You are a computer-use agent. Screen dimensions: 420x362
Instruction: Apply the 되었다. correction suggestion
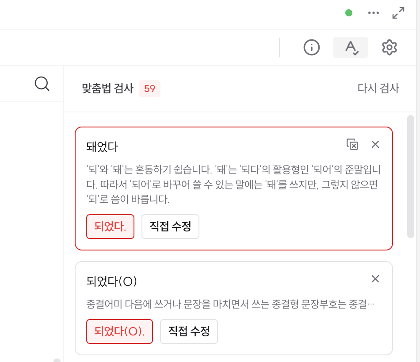point(110,227)
